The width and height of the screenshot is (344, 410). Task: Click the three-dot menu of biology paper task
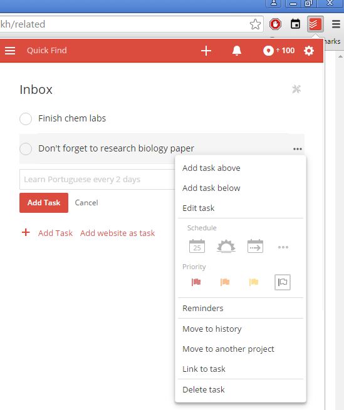point(298,149)
